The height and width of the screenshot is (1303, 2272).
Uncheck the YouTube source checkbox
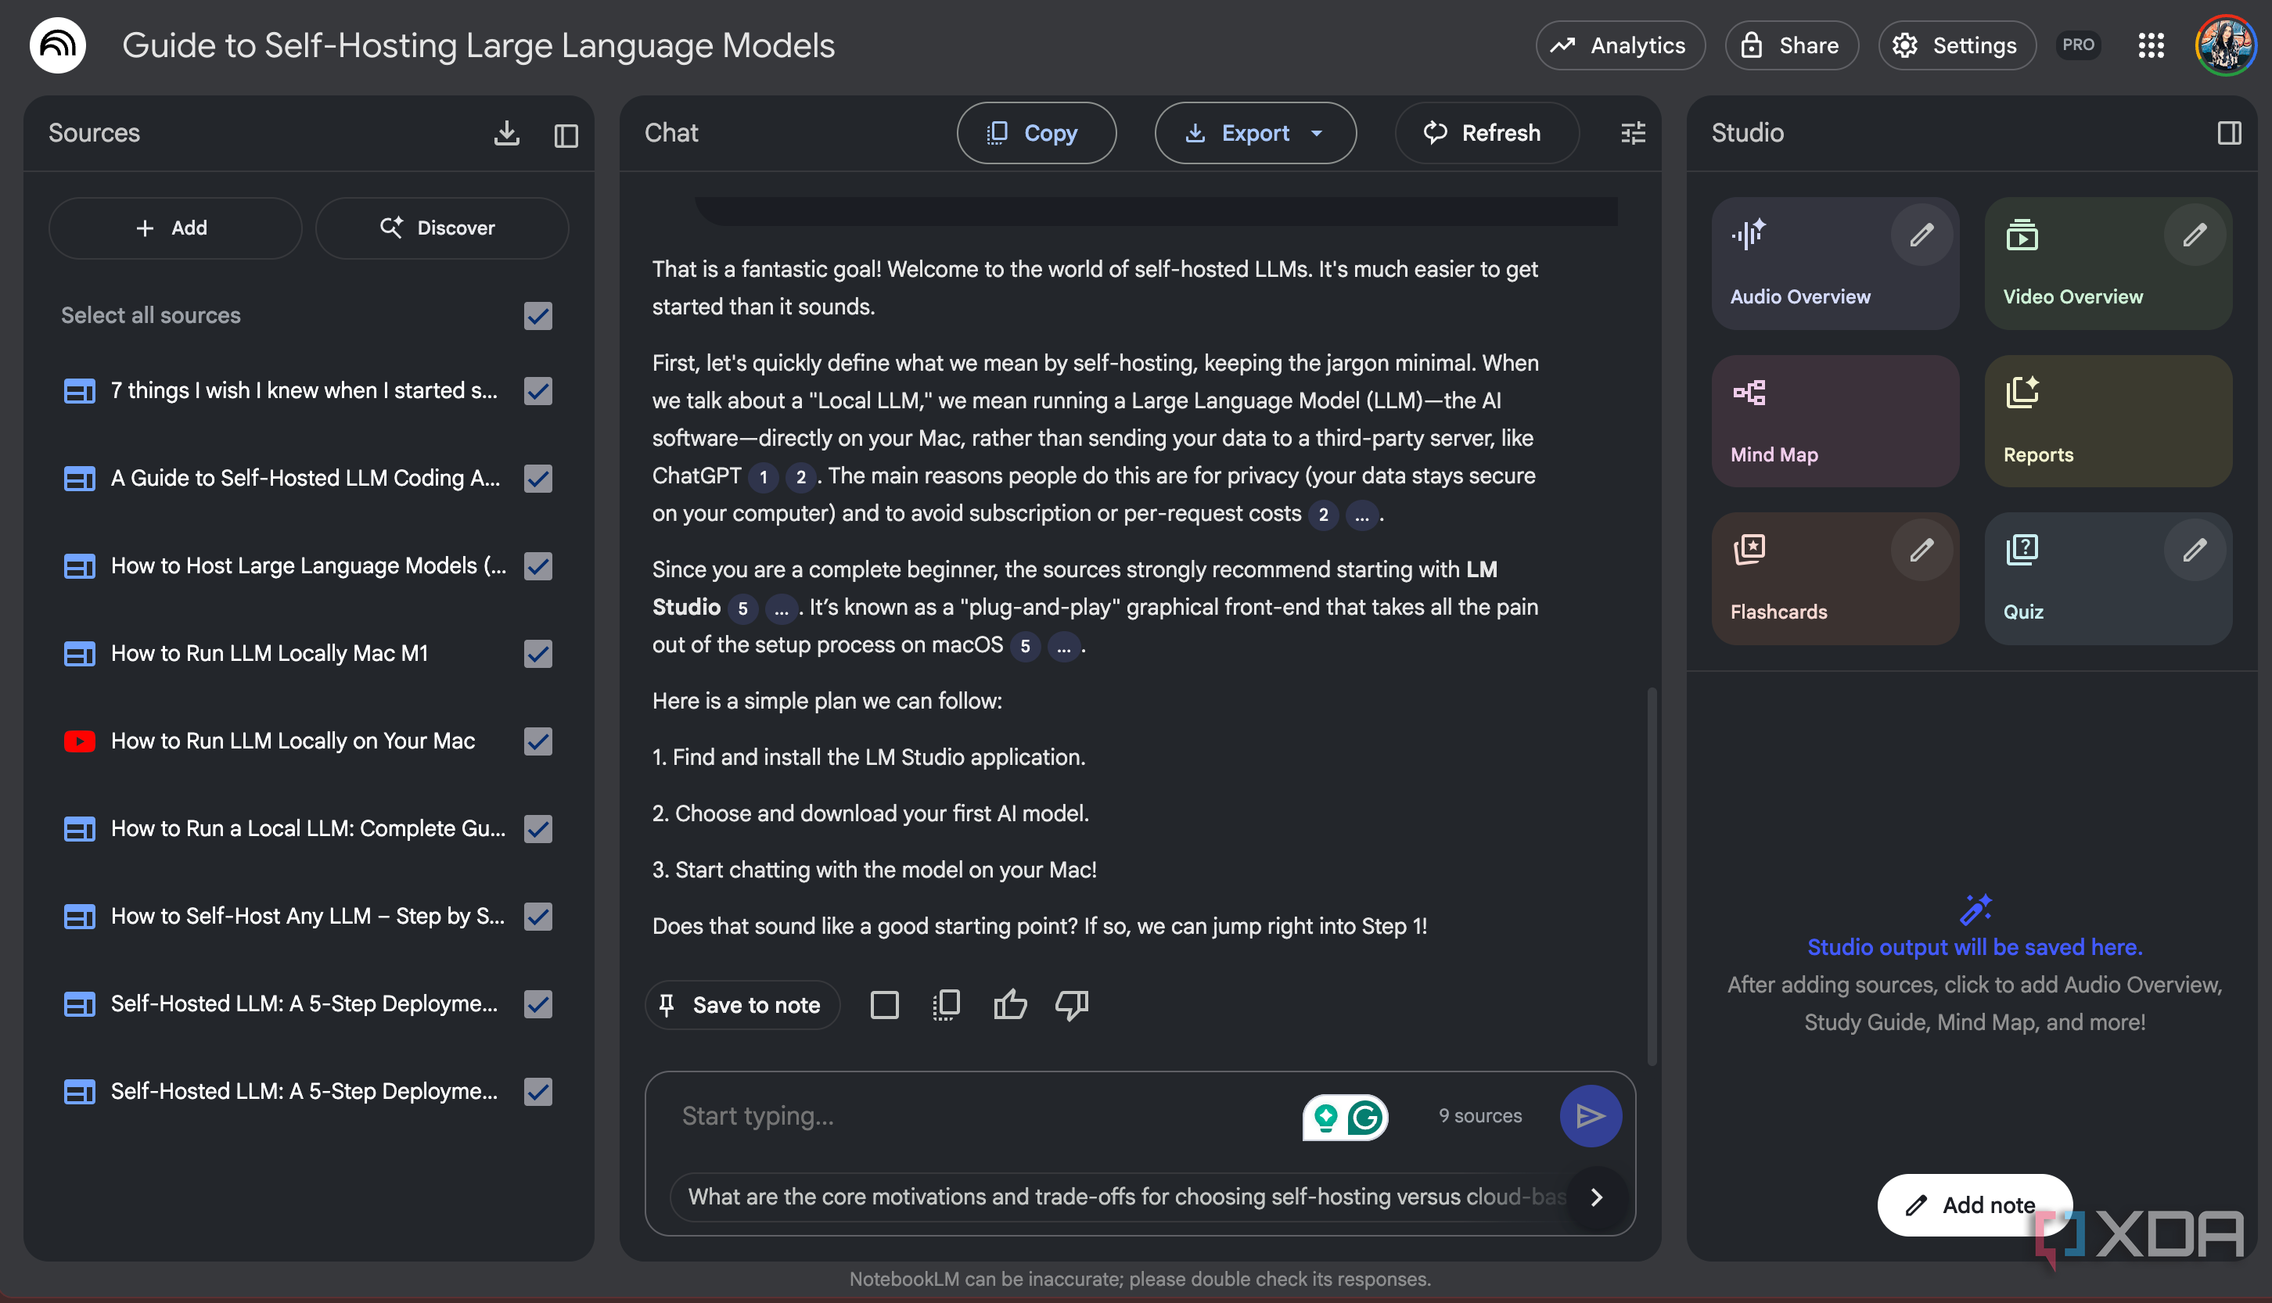click(x=538, y=742)
